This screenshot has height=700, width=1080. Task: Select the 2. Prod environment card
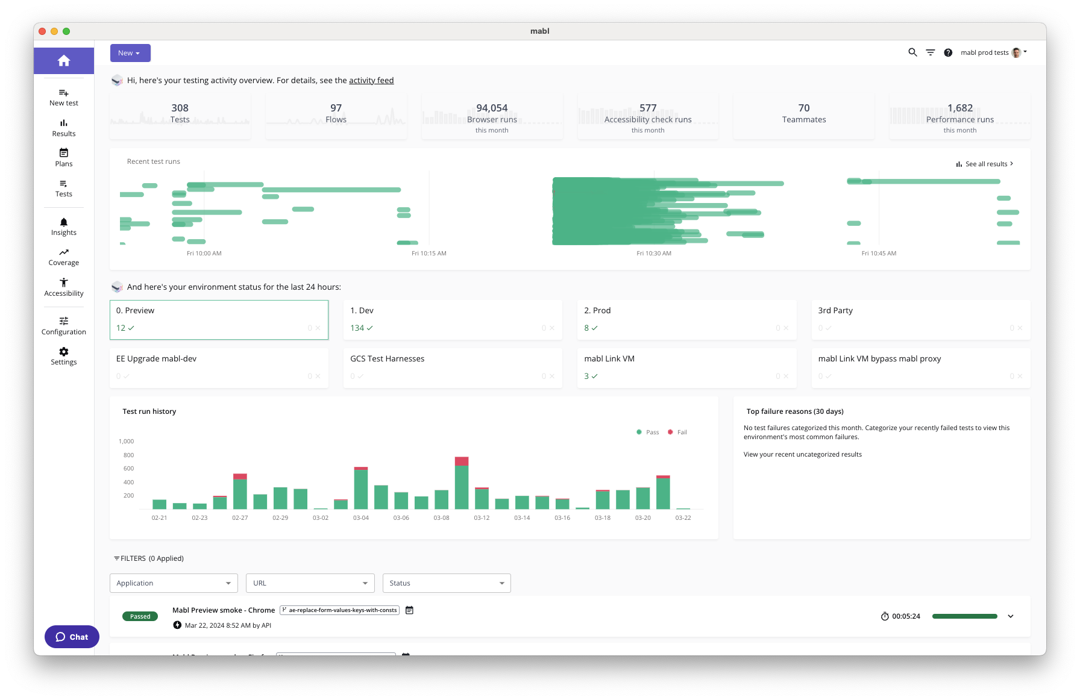[686, 320]
